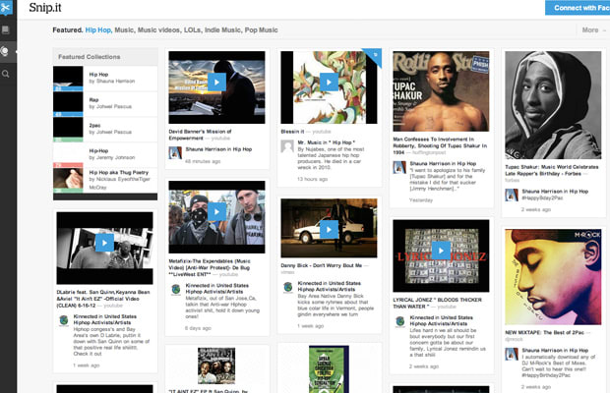Play the Lyrical Jonez video
Screen dimensions: 610x393
coord(441,251)
